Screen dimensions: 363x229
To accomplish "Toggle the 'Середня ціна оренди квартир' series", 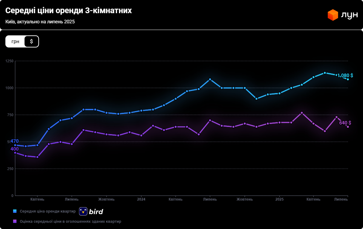I will pyautogui.click(x=48, y=211).
